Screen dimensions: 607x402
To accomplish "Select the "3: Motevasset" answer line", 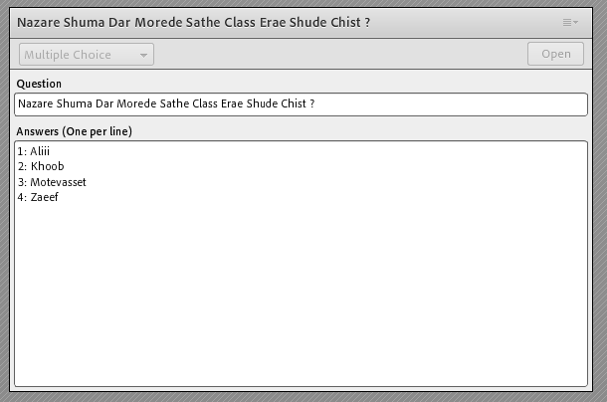I will (52, 182).
